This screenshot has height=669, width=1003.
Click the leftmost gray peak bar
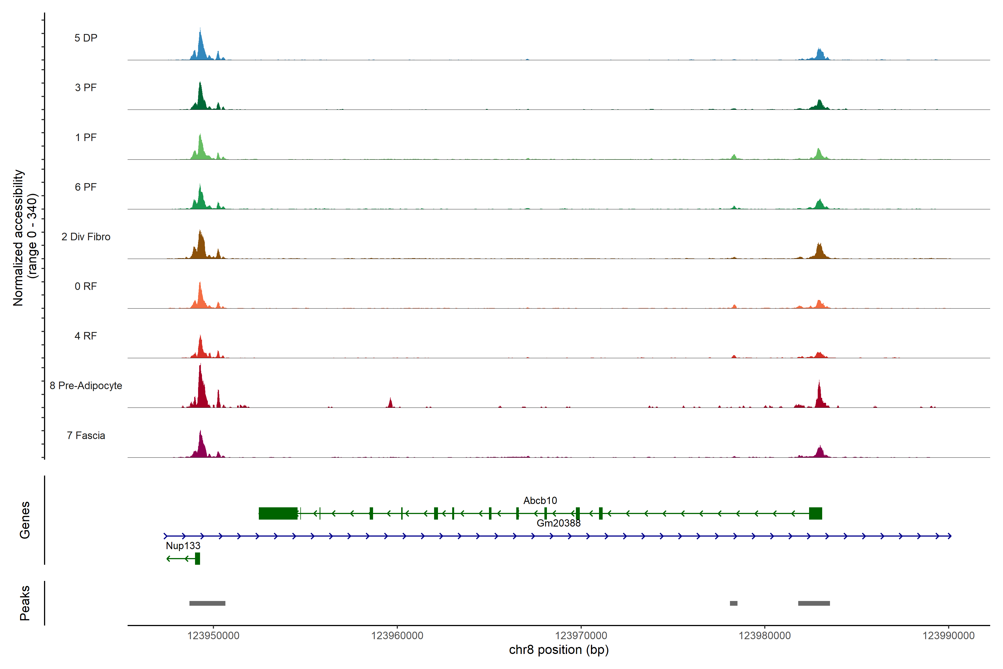click(207, 603)
